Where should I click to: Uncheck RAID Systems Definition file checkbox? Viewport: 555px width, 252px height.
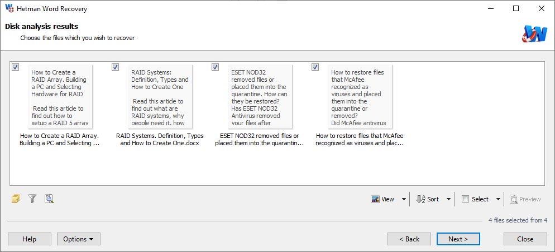[x=115, y=67]
